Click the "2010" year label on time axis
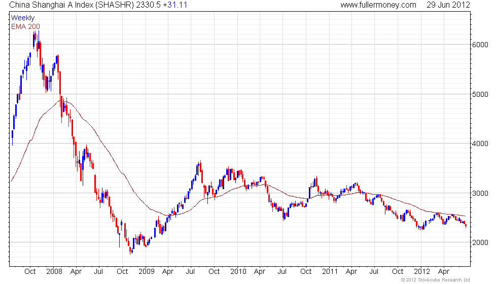The width and height of the screenshot is (497, 284). [x=238, y=271]
